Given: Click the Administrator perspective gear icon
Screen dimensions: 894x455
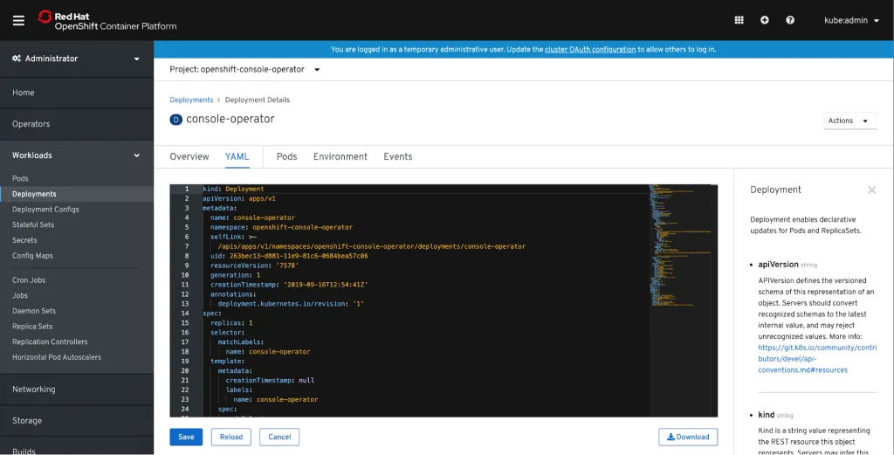Looking at the screenshot, I should (17, 59).
